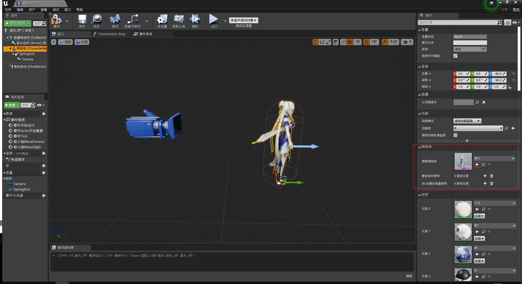Toggle rotation snapping angle icon

tap(366, 42)
